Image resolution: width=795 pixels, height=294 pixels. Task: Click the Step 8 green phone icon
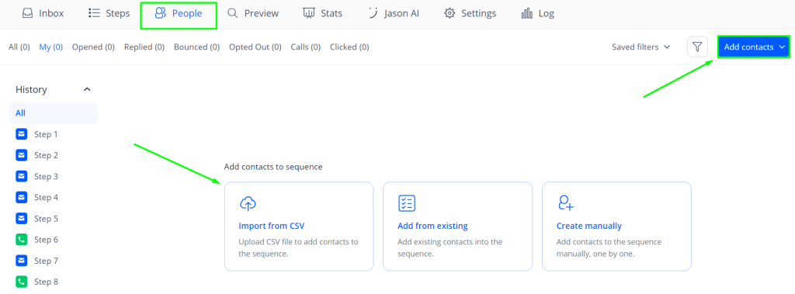click(21, 282)
